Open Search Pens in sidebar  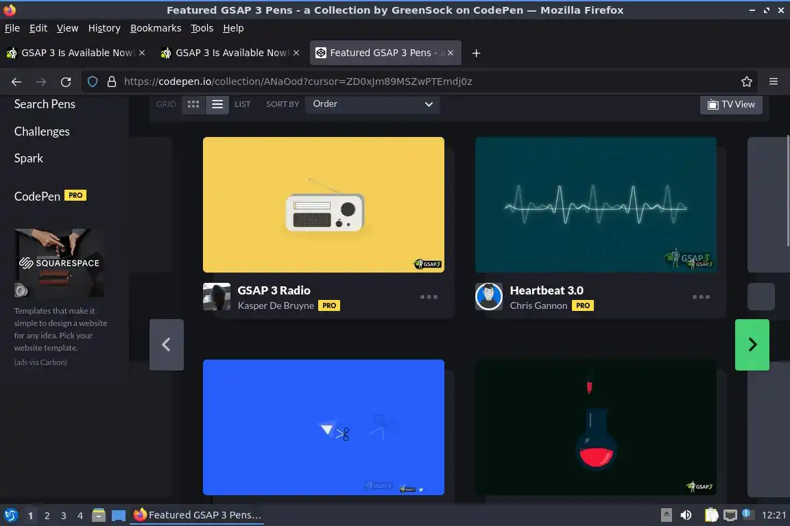click(45, 104)
